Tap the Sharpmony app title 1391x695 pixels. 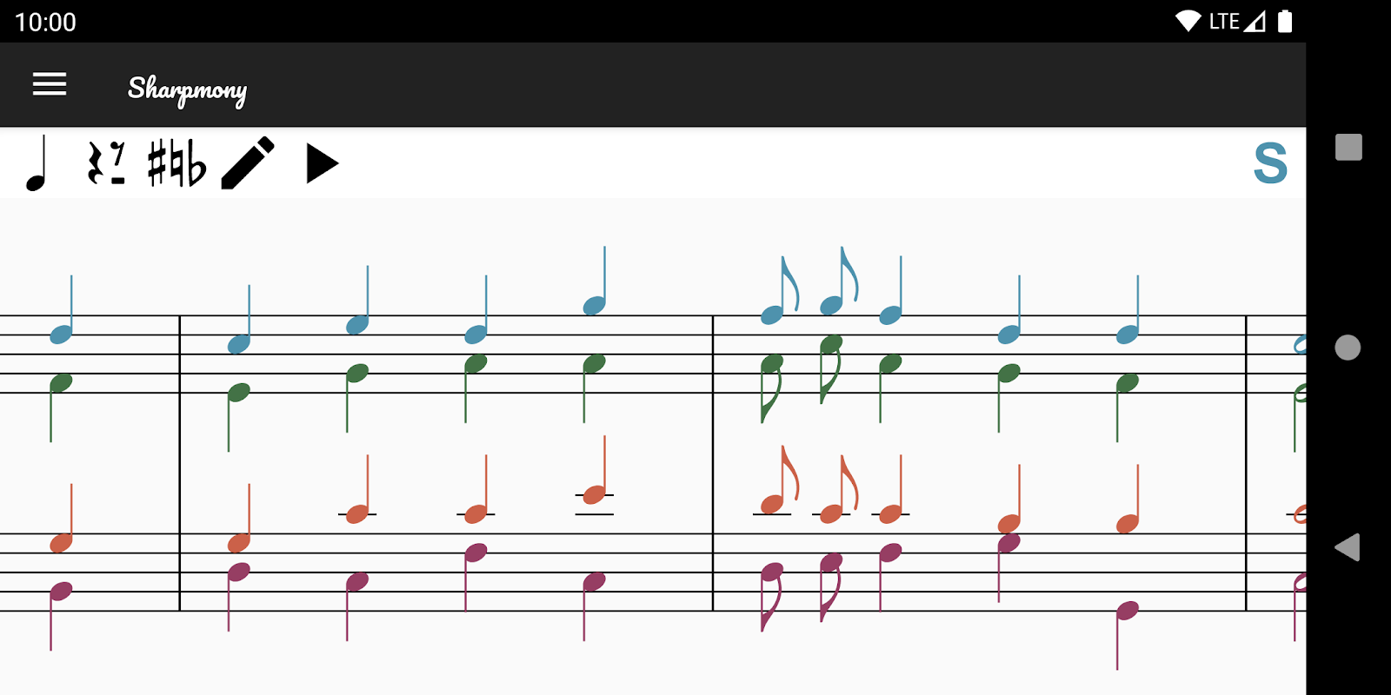point(187,89)
